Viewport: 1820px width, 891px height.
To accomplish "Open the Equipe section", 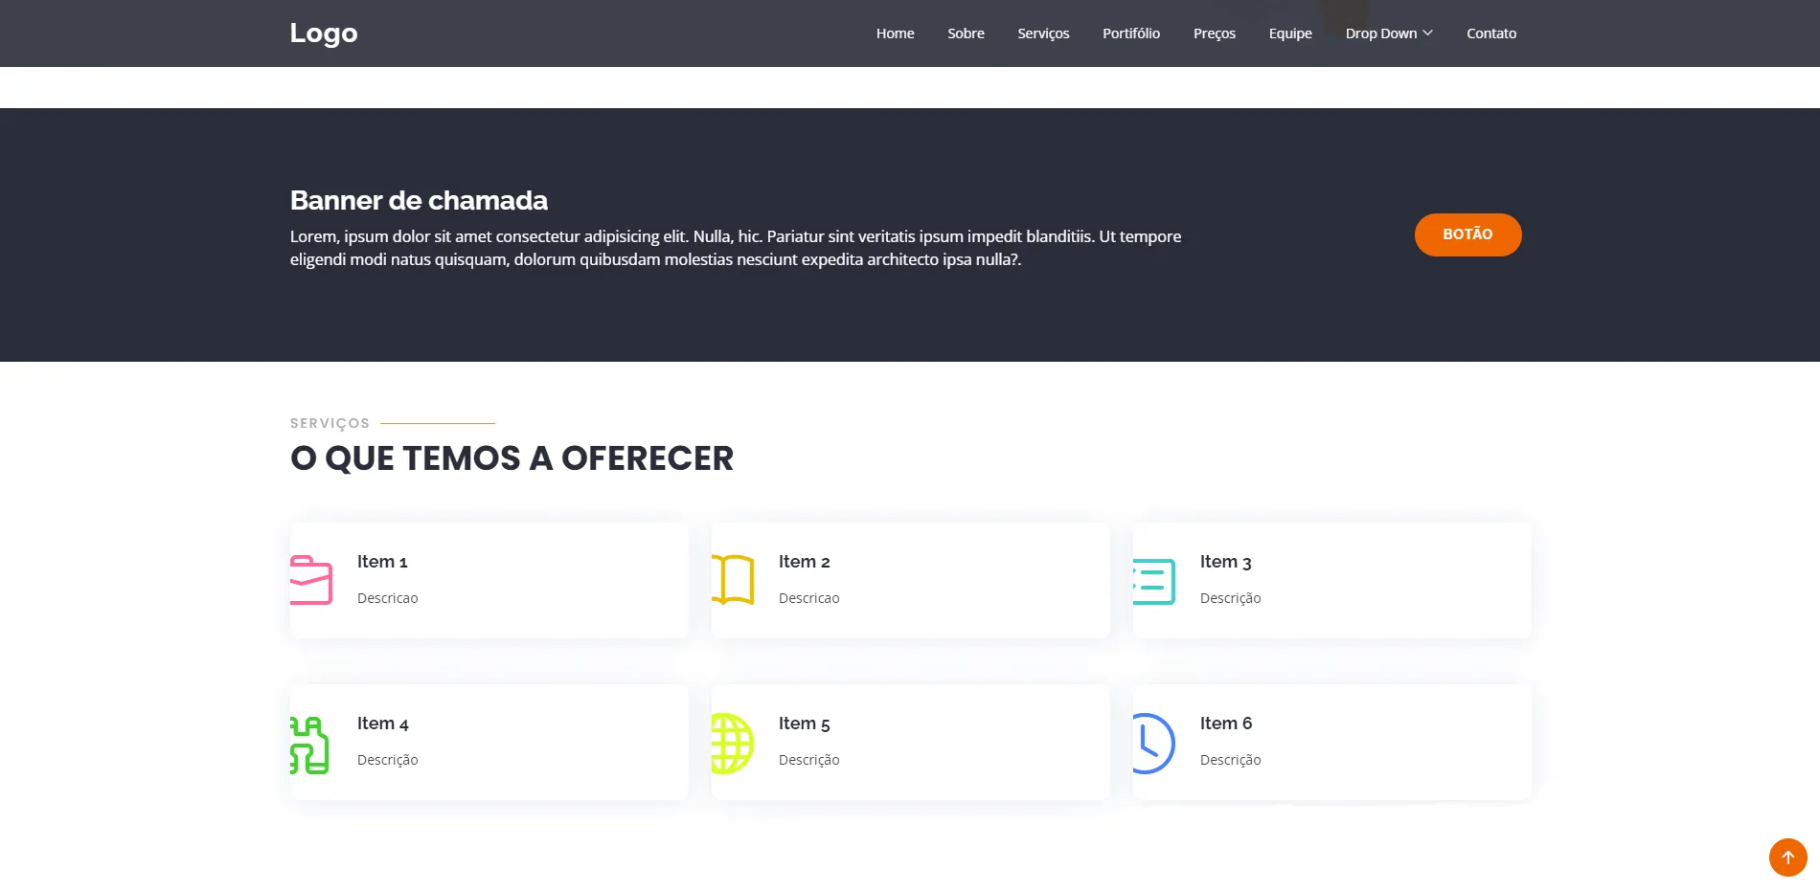I will pos(1290,33).
